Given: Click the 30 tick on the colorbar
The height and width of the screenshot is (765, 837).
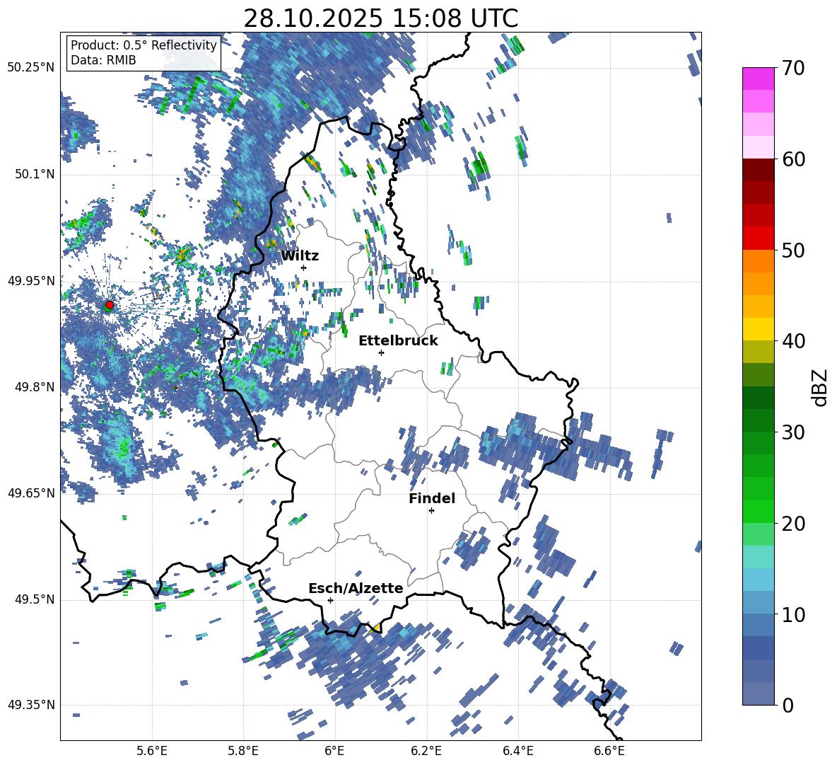Looking at the screenshot, I should 793,432.
